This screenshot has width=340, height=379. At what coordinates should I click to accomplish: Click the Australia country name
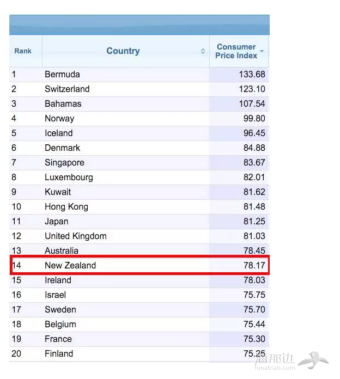click(62, 250)
